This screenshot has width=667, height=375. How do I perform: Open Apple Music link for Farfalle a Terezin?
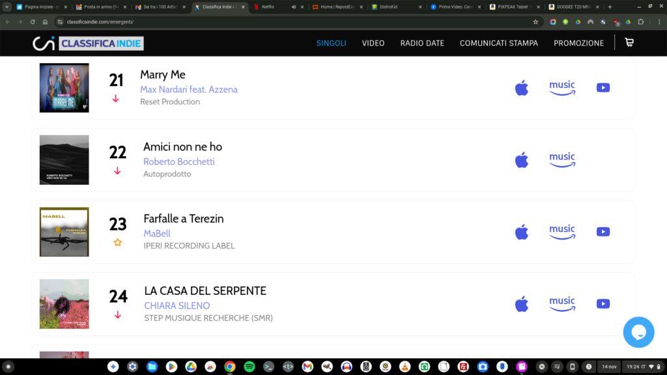point(522,232)
